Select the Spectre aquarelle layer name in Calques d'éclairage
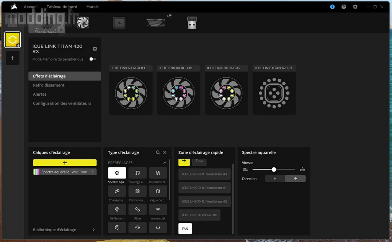 click(55, 172)
